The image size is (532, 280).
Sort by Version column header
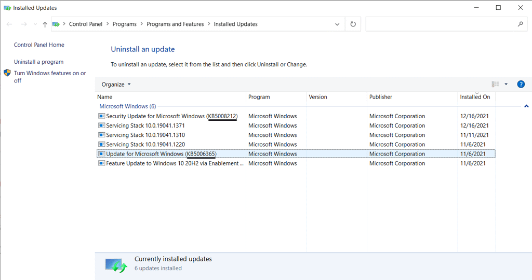[337, 97]
